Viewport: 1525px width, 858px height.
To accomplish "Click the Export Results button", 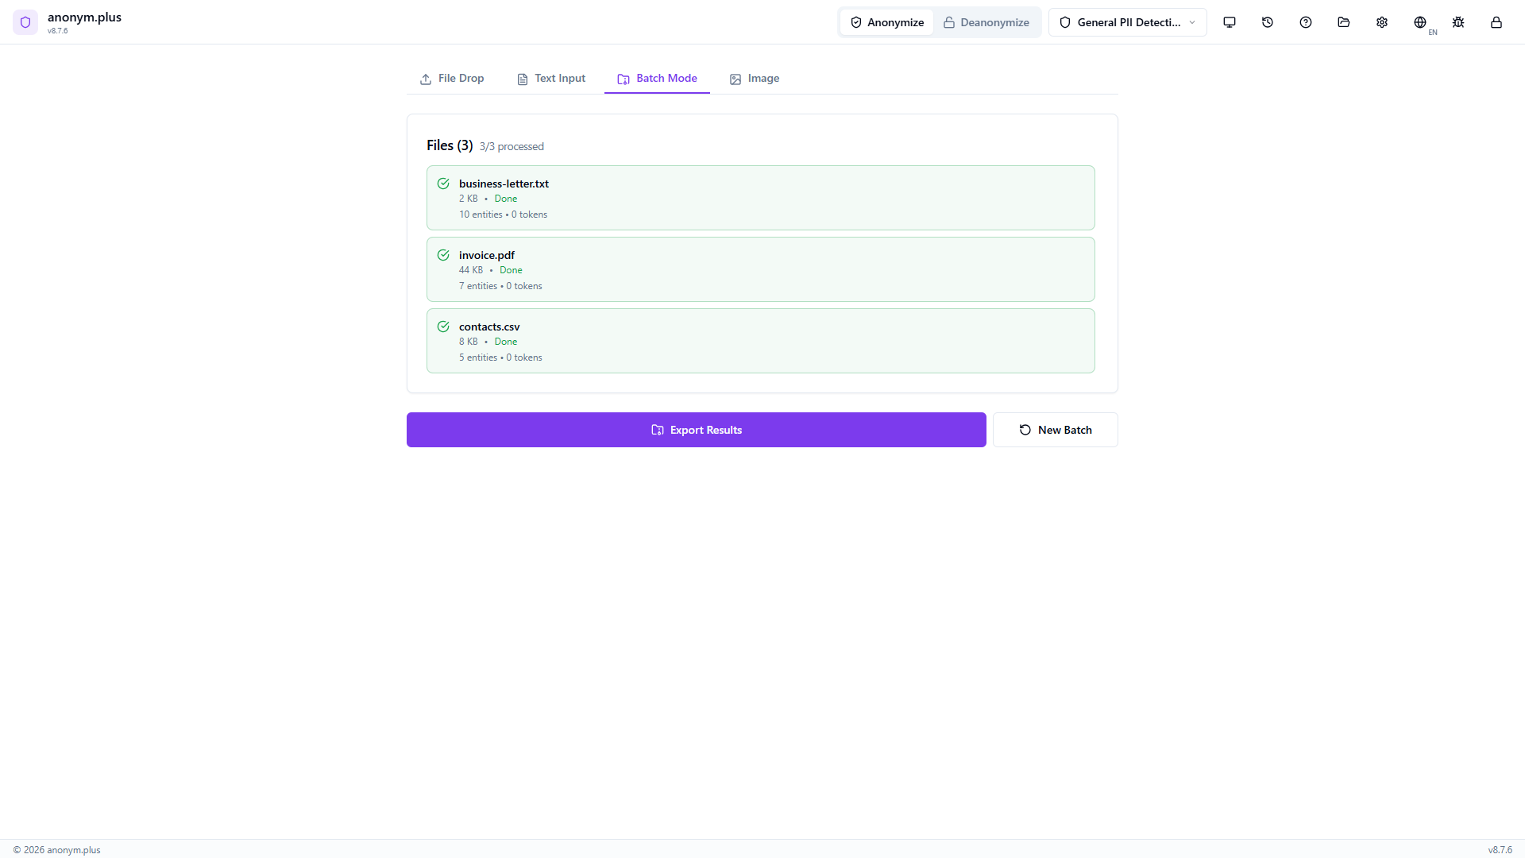I will [696, 429].
